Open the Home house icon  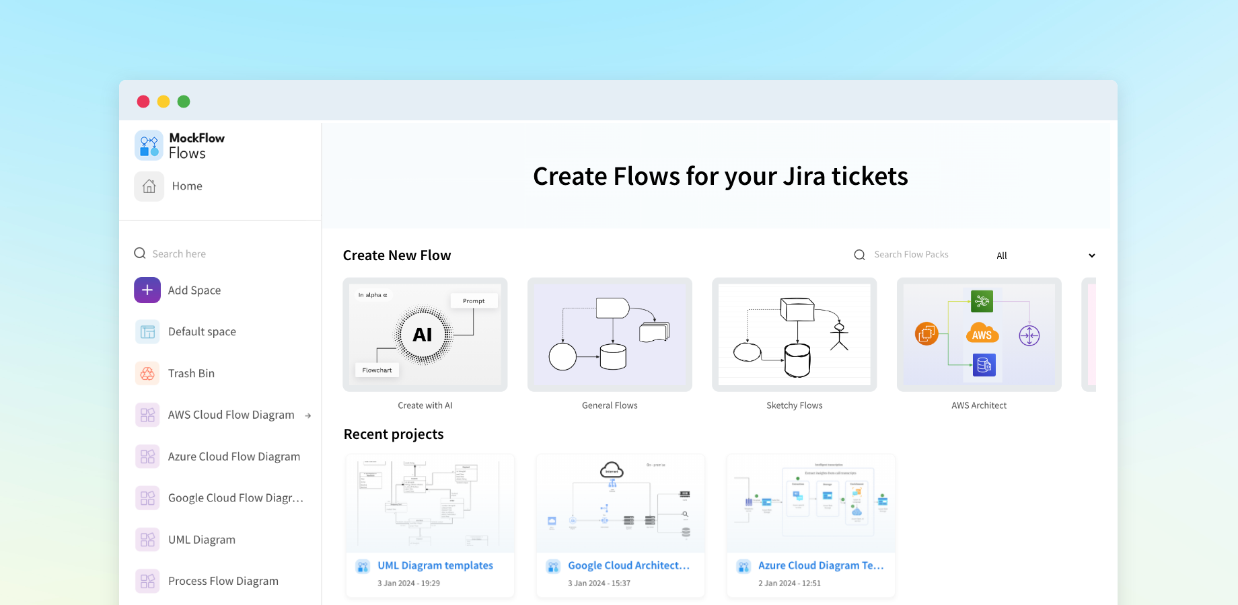pos(149,186)
